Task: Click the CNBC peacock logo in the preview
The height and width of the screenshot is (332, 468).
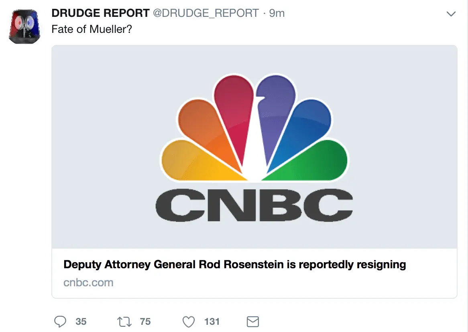Action: click(254, 128)
